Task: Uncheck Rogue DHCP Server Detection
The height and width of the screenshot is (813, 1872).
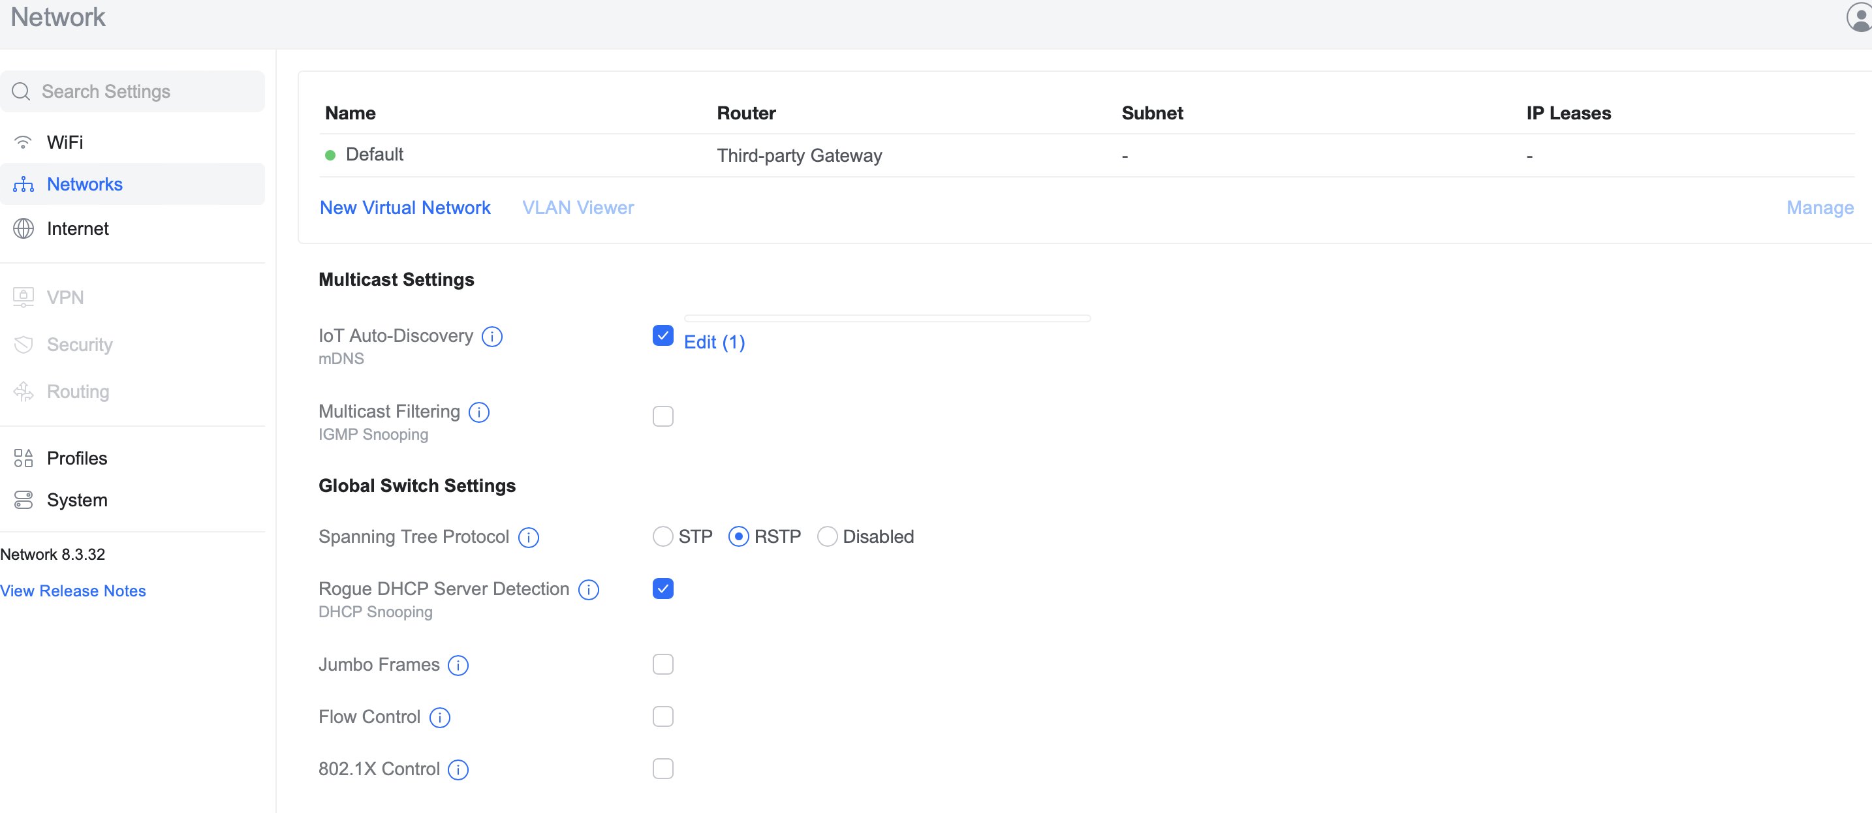Action: click(x=663, y=589)
